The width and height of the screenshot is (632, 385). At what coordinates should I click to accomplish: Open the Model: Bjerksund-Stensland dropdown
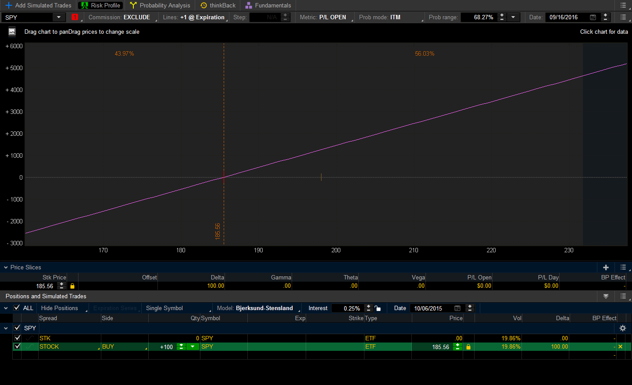tap(259, 308)
